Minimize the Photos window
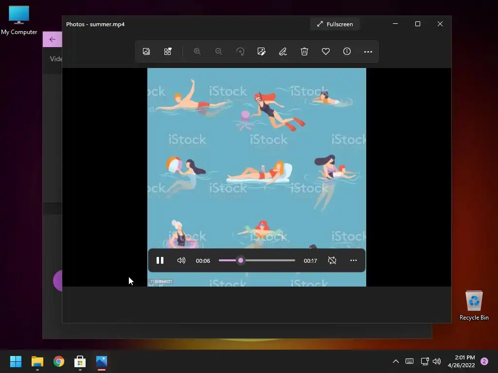This screenshot has height=373, width=498. tap(395, 24)
